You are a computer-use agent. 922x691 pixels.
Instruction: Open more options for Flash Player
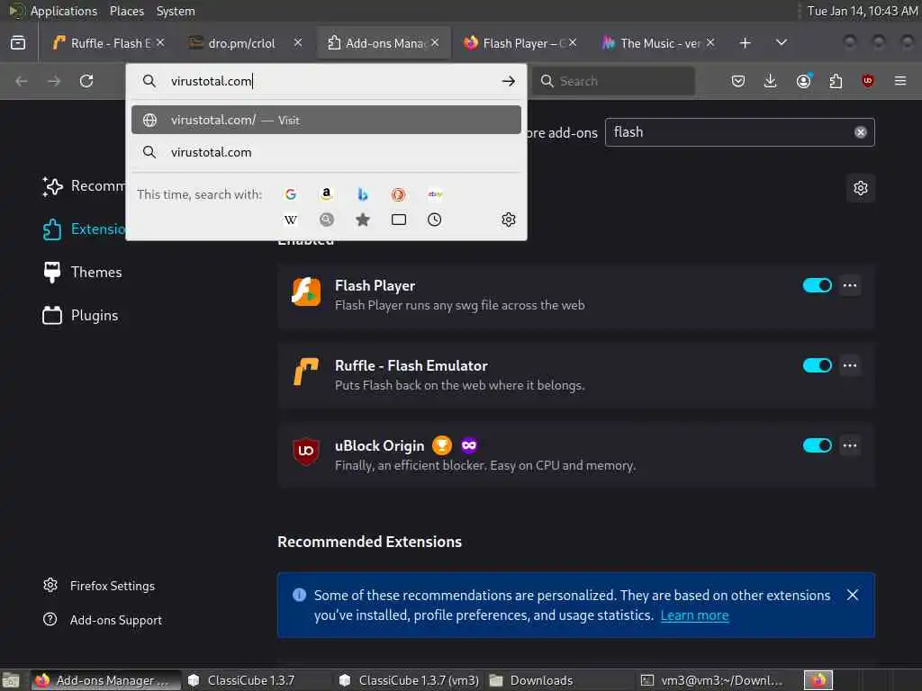(850, 285)
